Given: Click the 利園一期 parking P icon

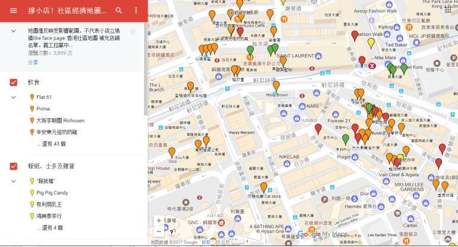Looking at the screenshot, I should click(324, 199).
